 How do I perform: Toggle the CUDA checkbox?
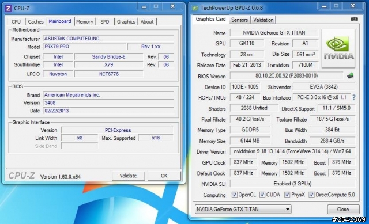coord(262,195)
